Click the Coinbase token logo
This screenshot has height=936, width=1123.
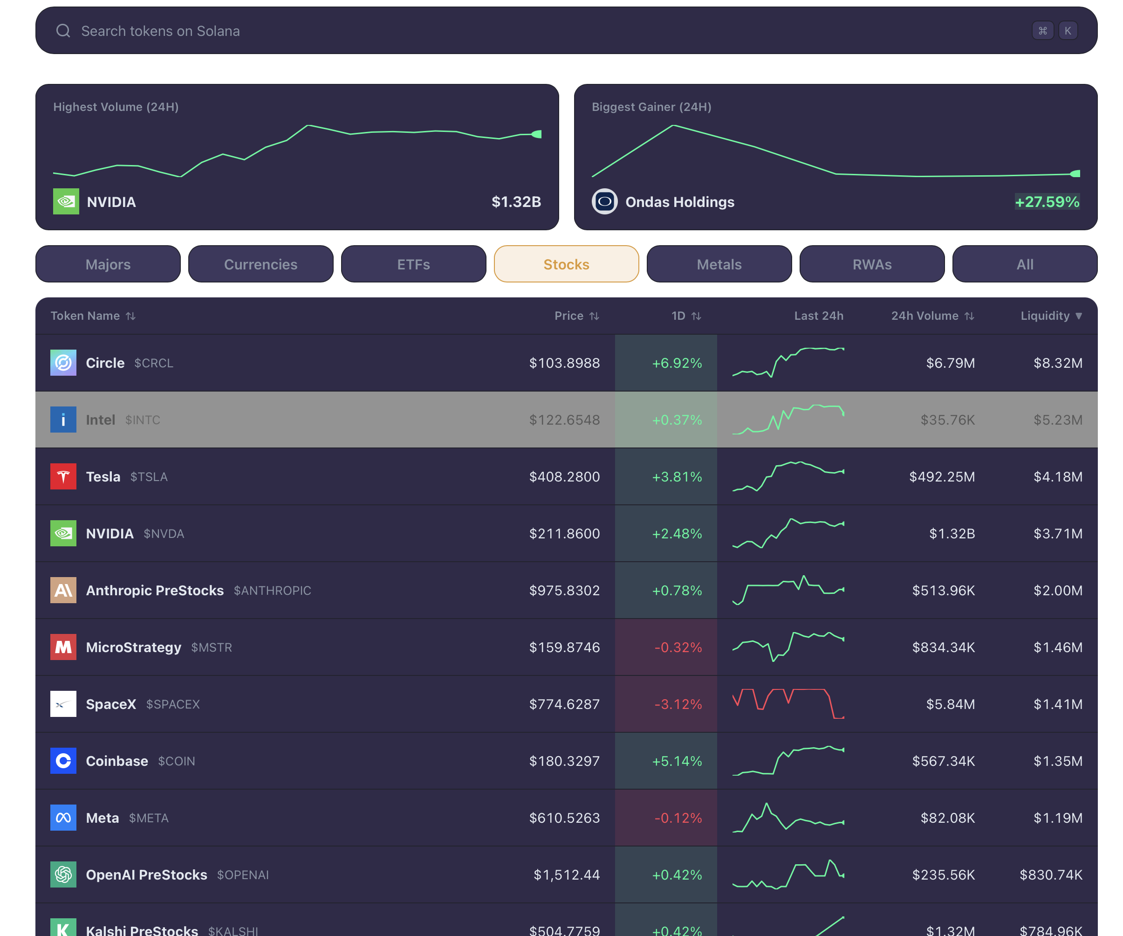coord(64,761)
